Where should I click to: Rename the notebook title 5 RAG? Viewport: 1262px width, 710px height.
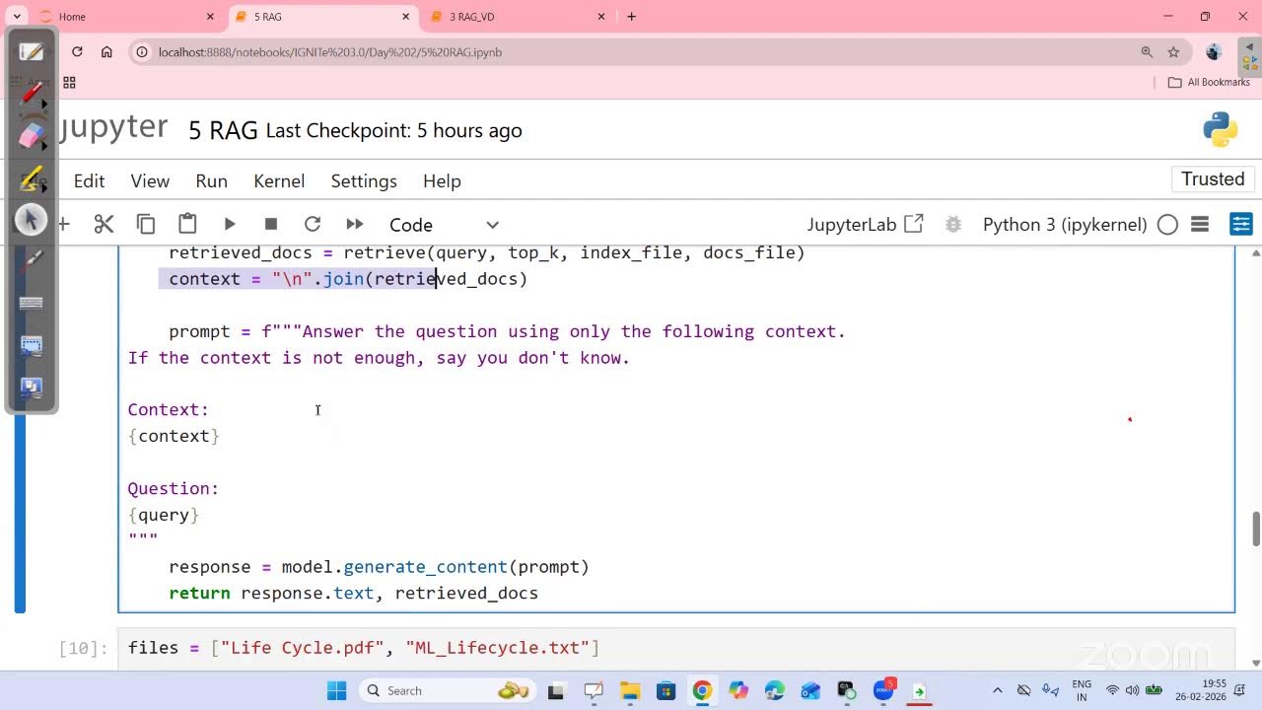(223, 130)
